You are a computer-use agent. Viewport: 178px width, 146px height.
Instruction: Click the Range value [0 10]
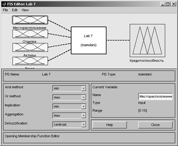point(142,111)
